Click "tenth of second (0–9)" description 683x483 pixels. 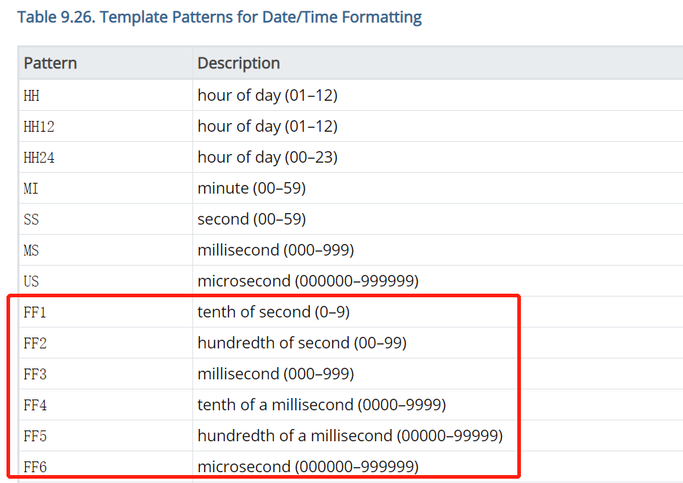[x=274, y=312]
